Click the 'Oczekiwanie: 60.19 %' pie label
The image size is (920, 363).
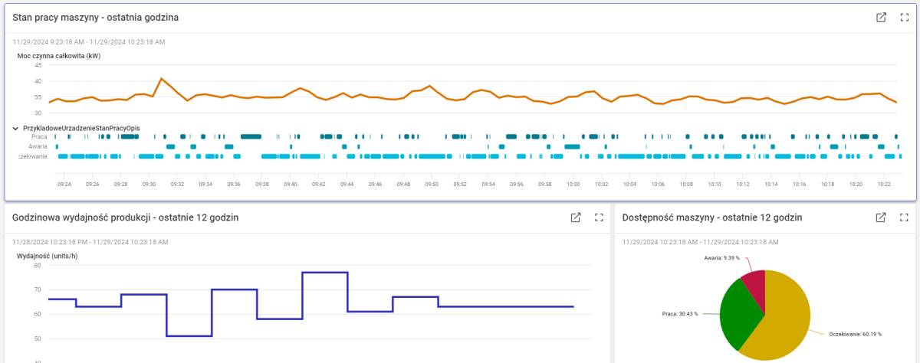[856, 335]
